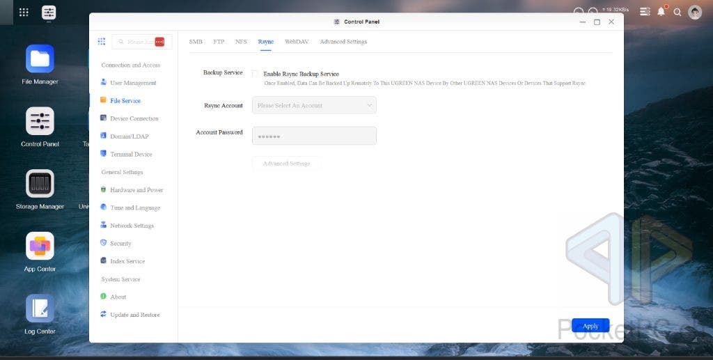Open File Manager desktop icon
Screen dimensions: 713x360
point(40,58)
